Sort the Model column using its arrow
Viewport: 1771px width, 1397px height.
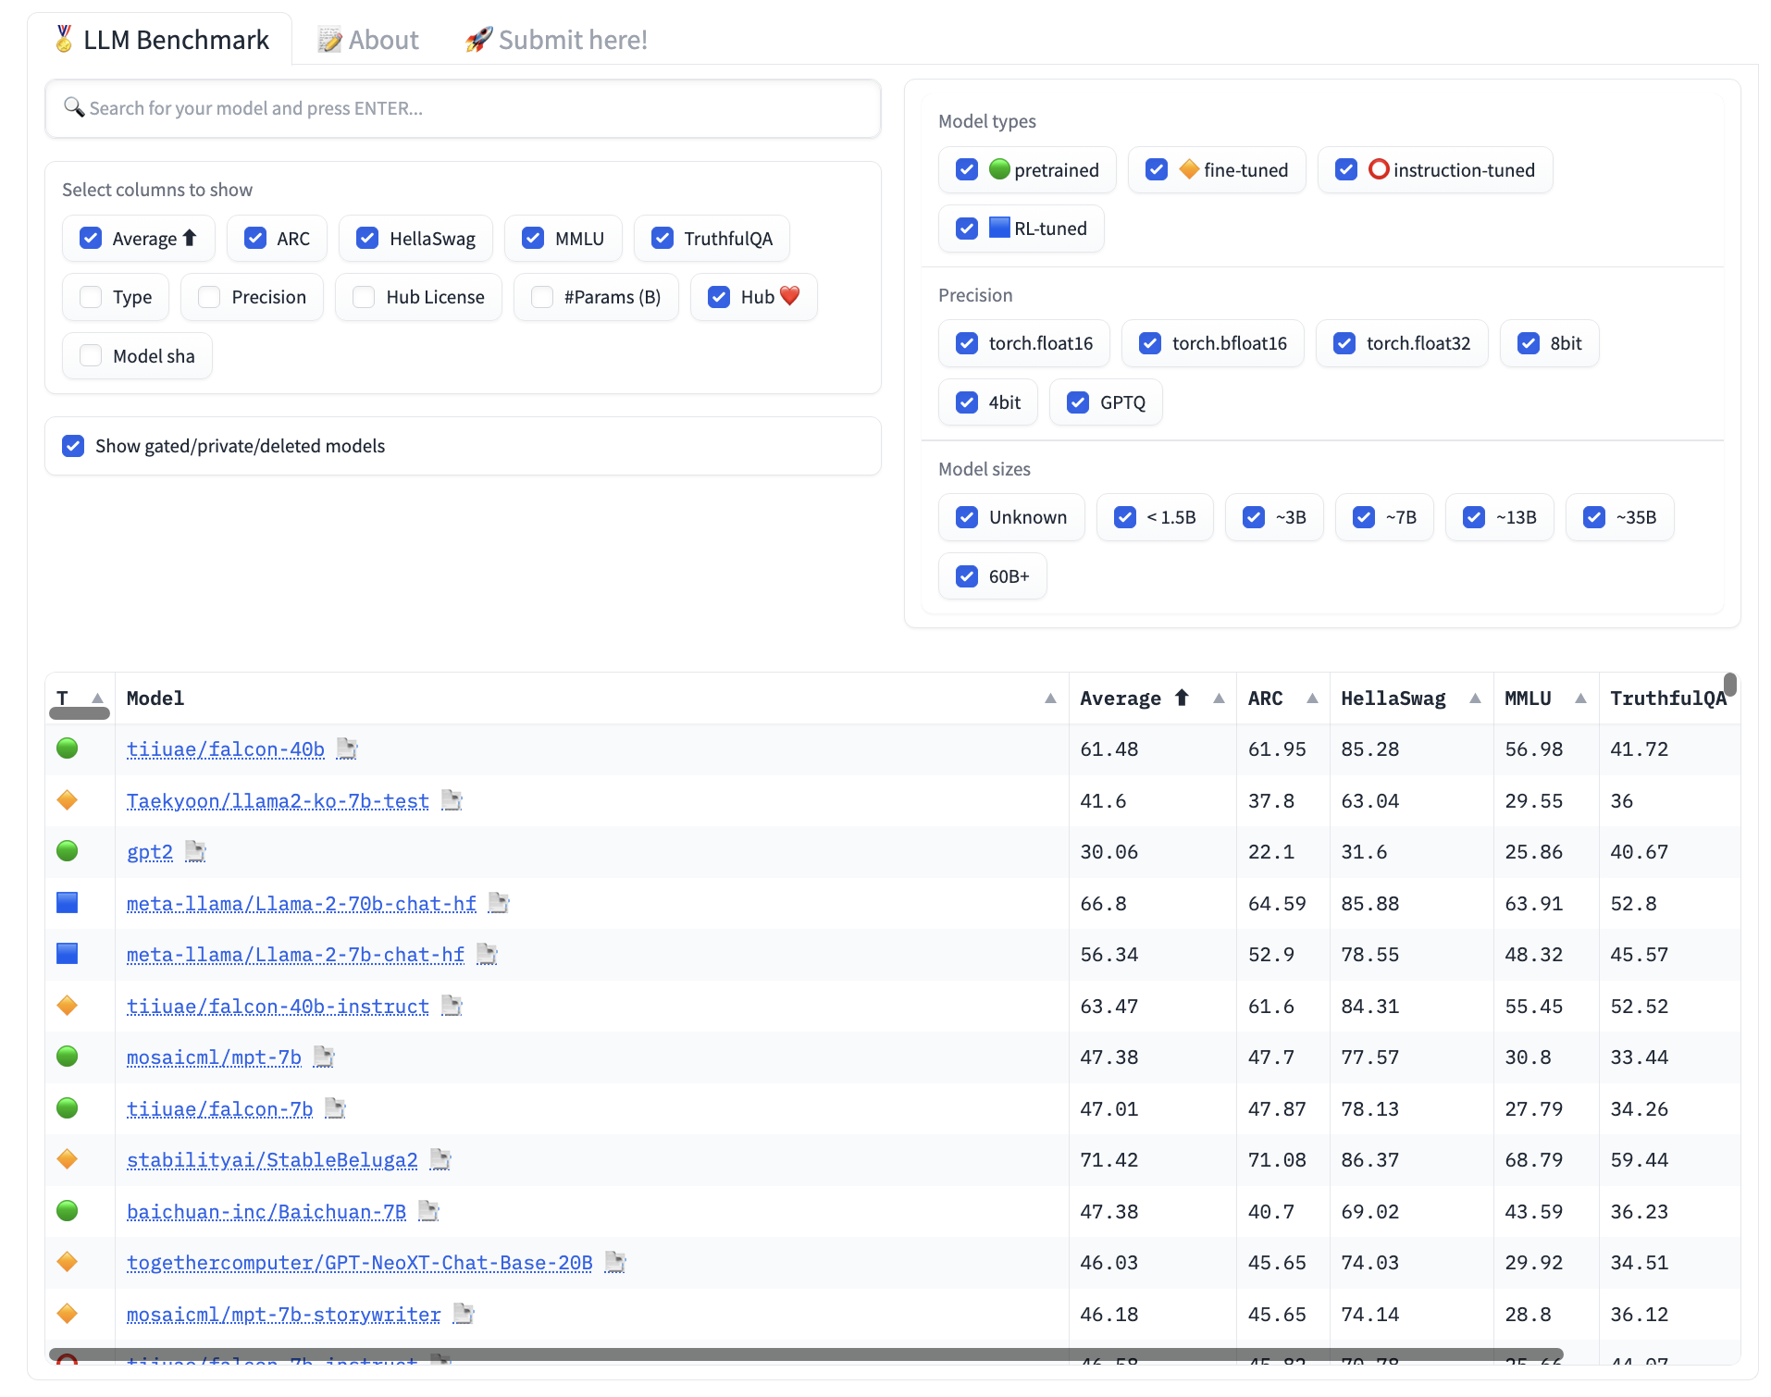click(x=1050, y=698)
